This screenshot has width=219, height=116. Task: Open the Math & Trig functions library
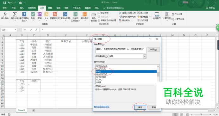tap(75, 16)
